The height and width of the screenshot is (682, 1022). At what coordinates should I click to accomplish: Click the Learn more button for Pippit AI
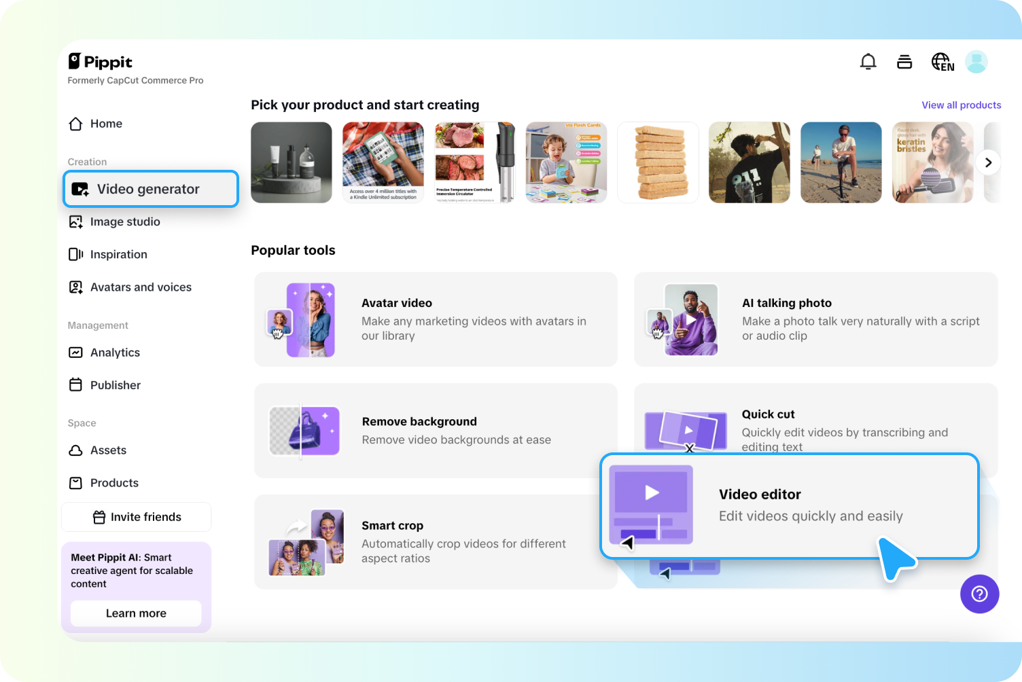[x=136, y=613]
